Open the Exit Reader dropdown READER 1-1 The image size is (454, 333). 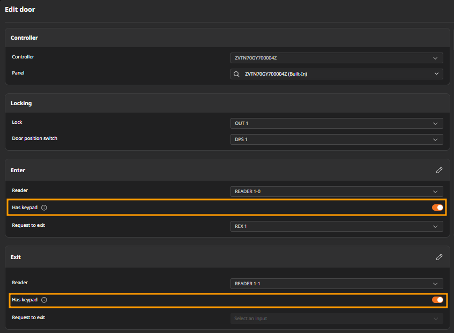pyautogui.click(x=337, y=284)
